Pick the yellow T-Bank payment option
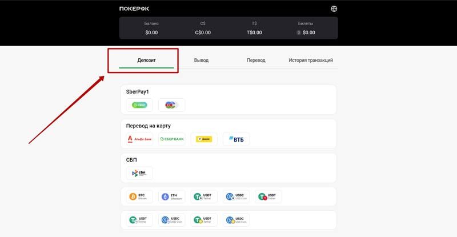 (x=204, y=139)
